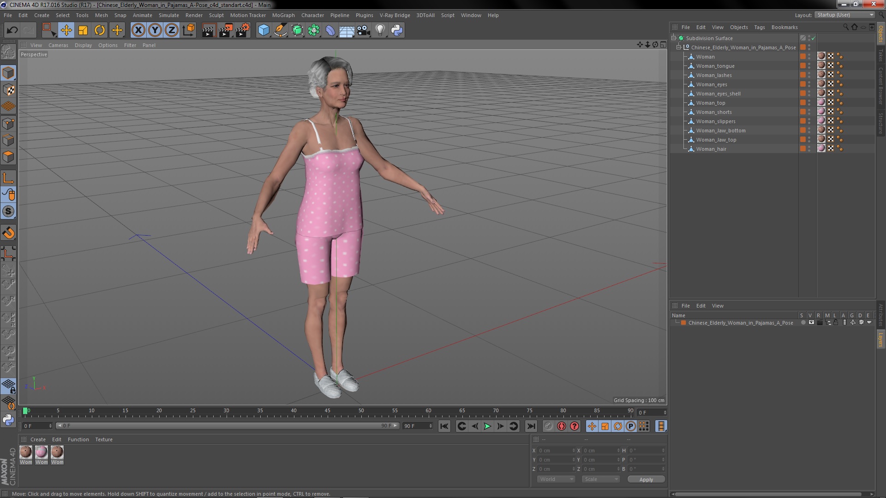Open the viewport Cameras menu
Image resolution: width=886 pixels, height=498 pixels.
point(58,45)
